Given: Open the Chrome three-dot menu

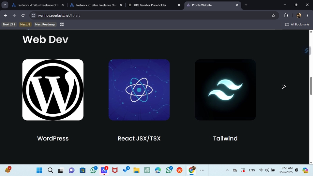Looking at the screenshot, I should pos(307,15).
